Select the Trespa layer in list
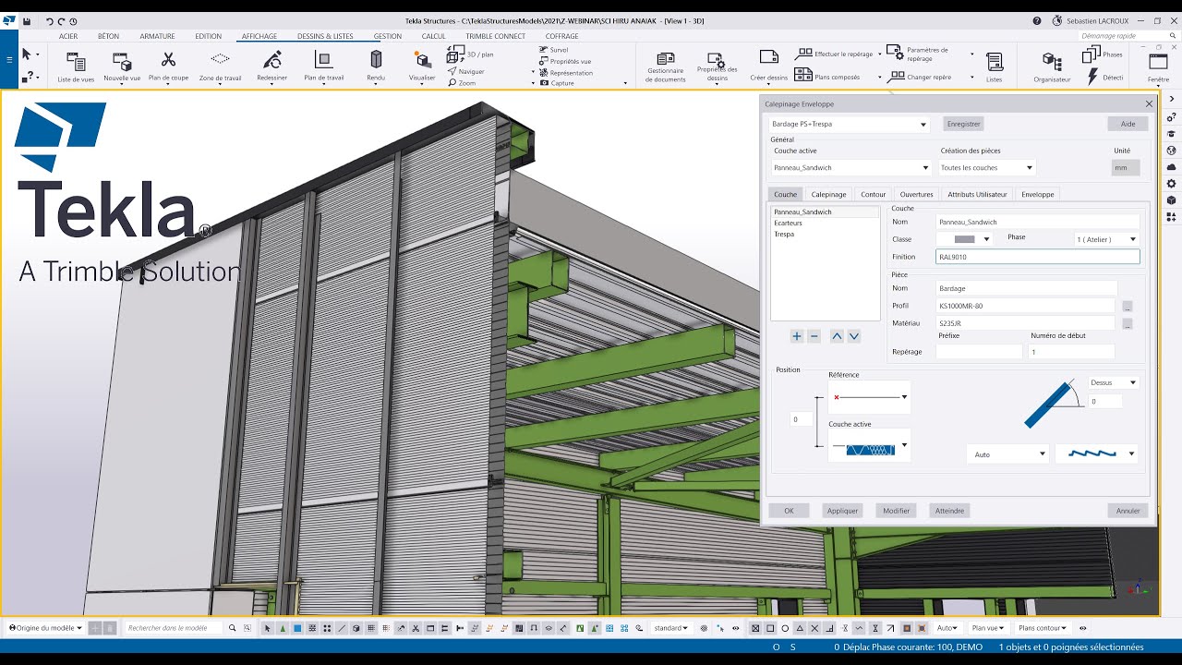Viewport: 1182px width, 665px height. (x=784, y=235)
